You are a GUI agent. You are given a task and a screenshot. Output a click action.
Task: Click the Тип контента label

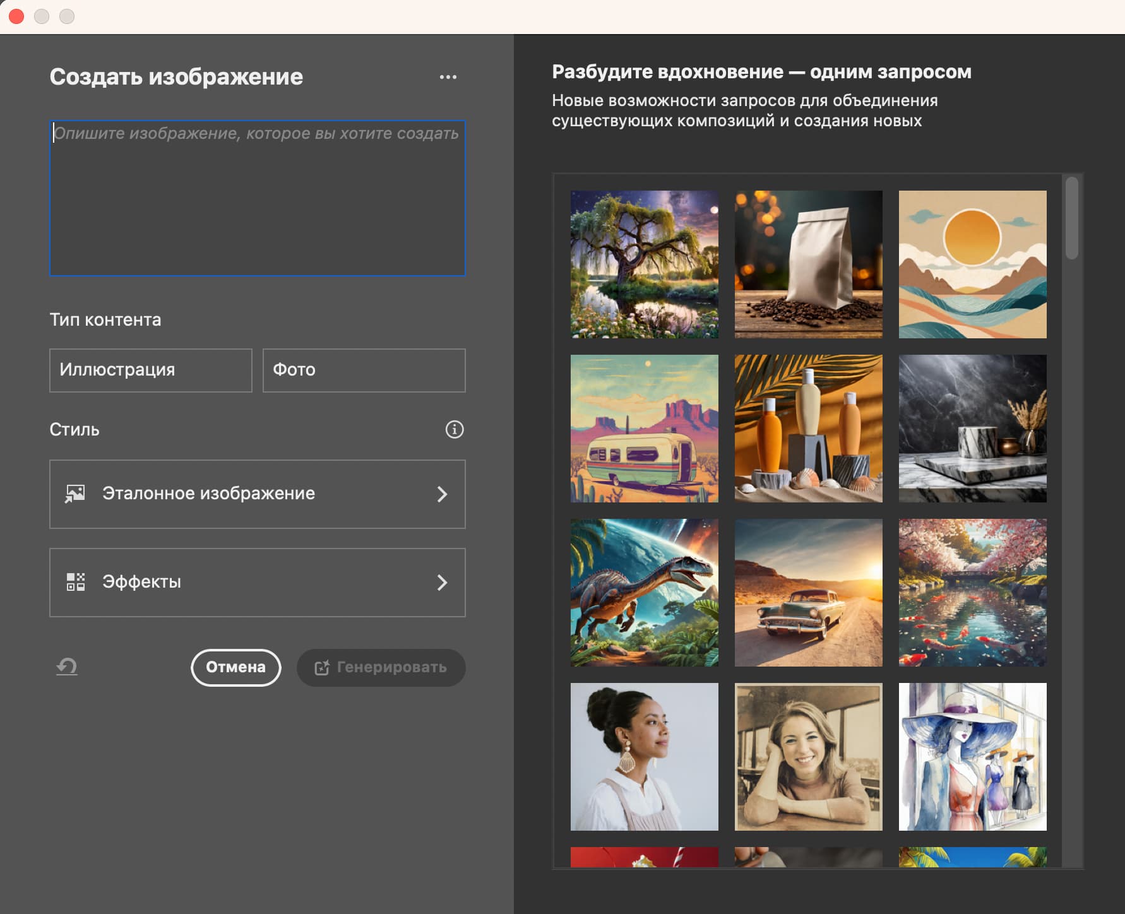coord(105,320)
